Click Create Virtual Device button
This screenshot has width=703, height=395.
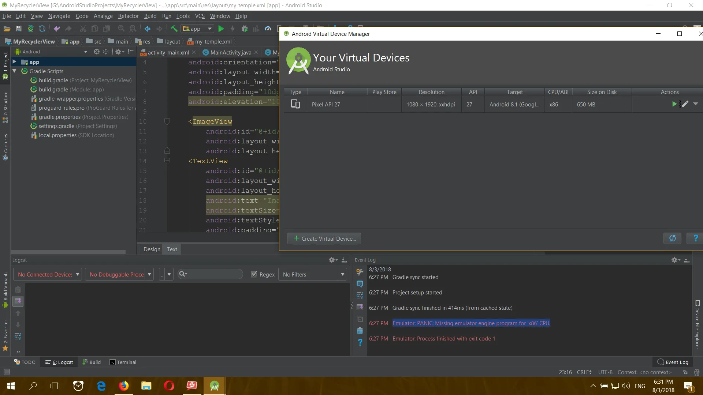tap(324, 238)
